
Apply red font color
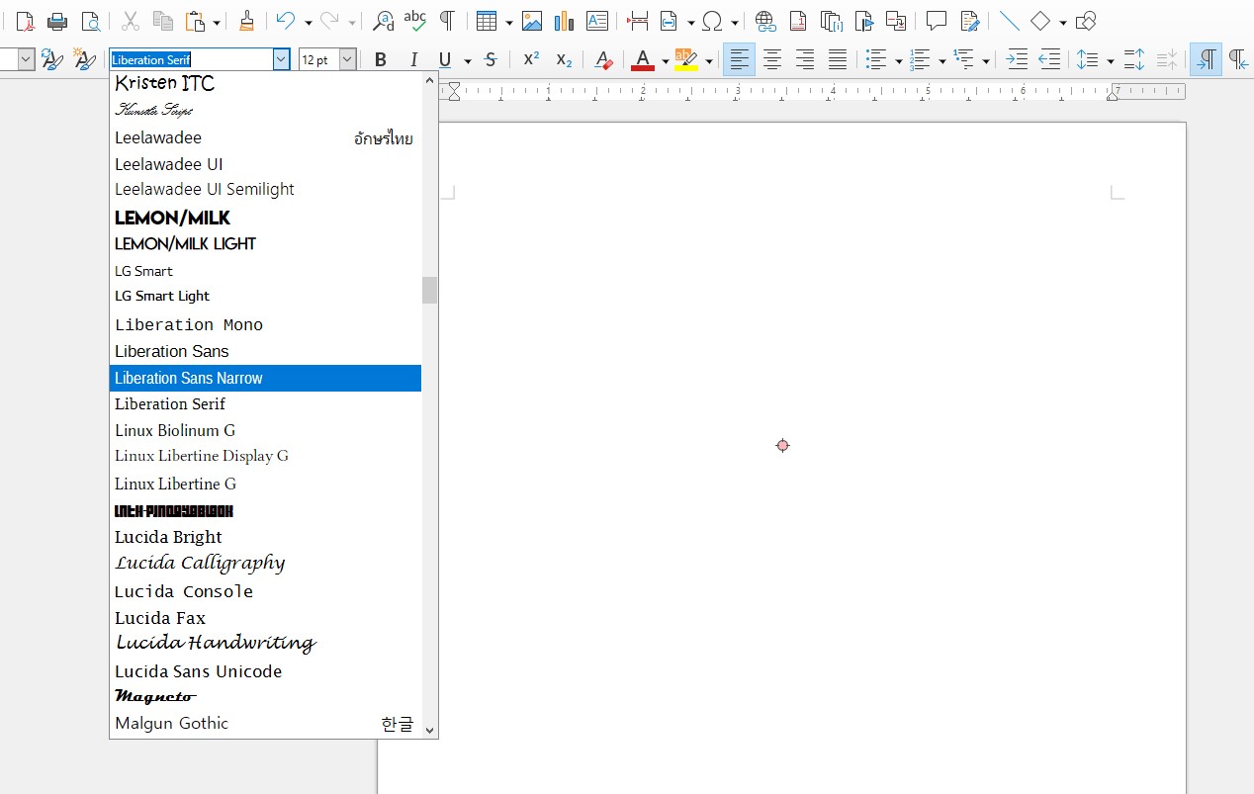point(643,60)
